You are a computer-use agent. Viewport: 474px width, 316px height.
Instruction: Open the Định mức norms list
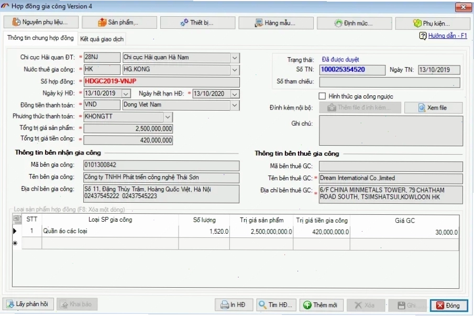(x=354, y=23)
